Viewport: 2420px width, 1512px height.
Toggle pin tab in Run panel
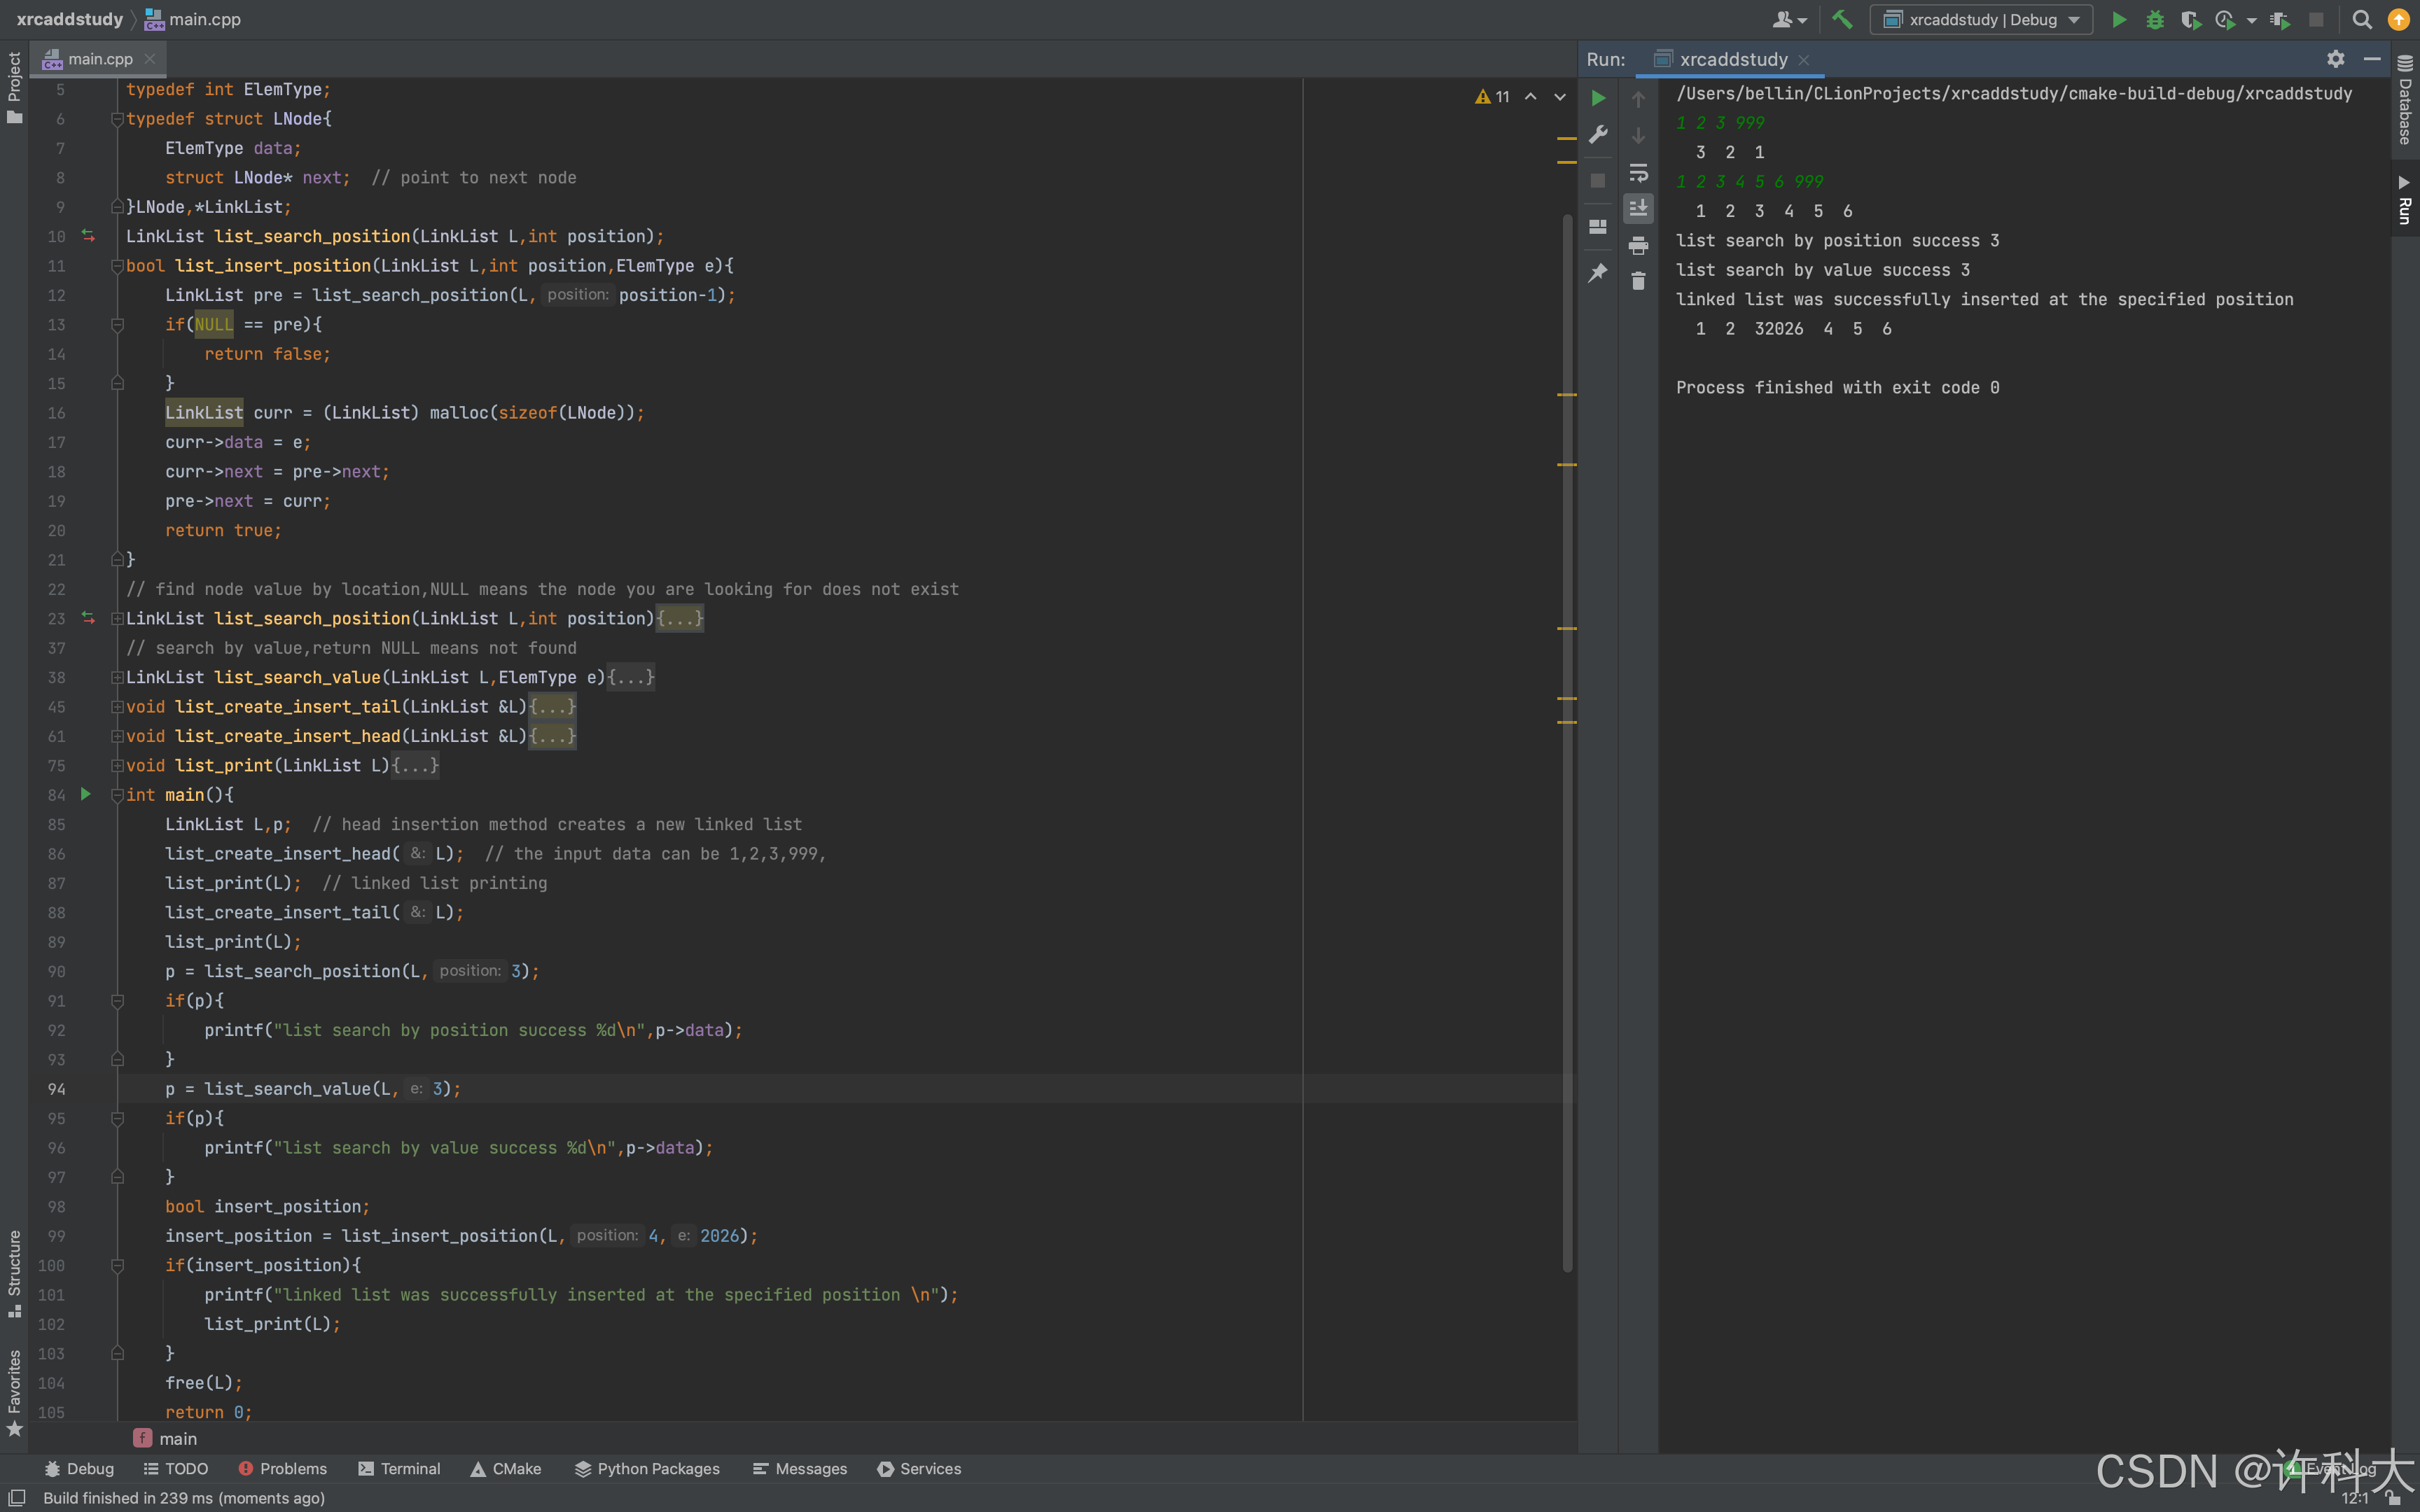pos(1598,272)
